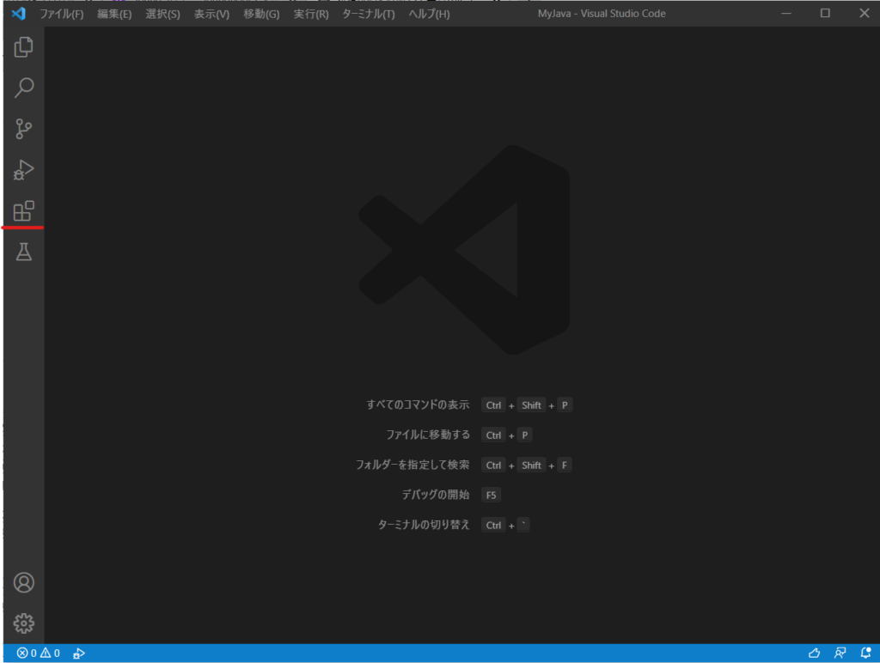Viewport: 880px width, 663px height.
Task: Open the Source Control view
Action: [x=24, y=129]
